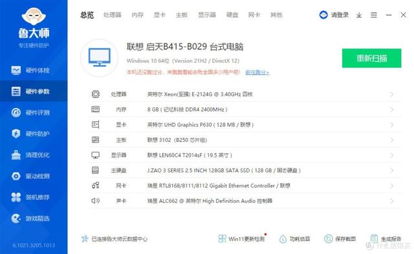
Task: Switch to 硬盘 tab
Action: point(232,15)
